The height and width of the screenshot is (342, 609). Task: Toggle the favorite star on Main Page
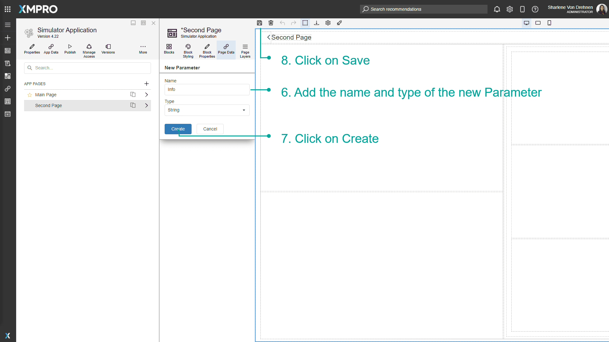[29, 94]
